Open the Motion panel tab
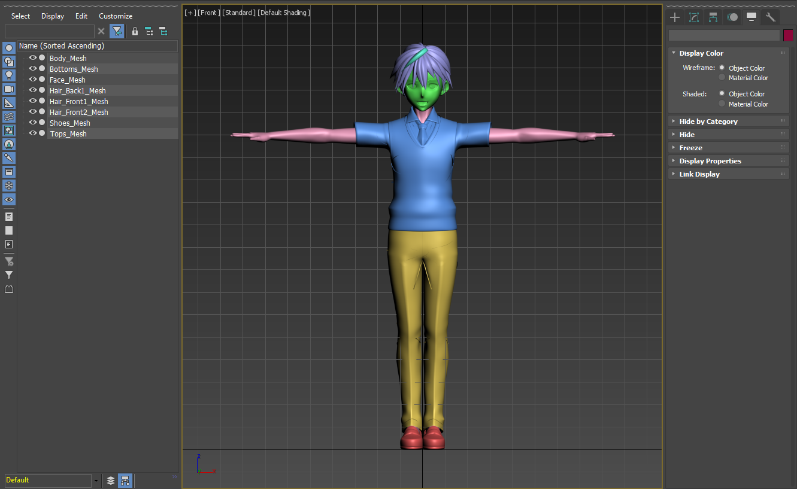 point(732,17)
